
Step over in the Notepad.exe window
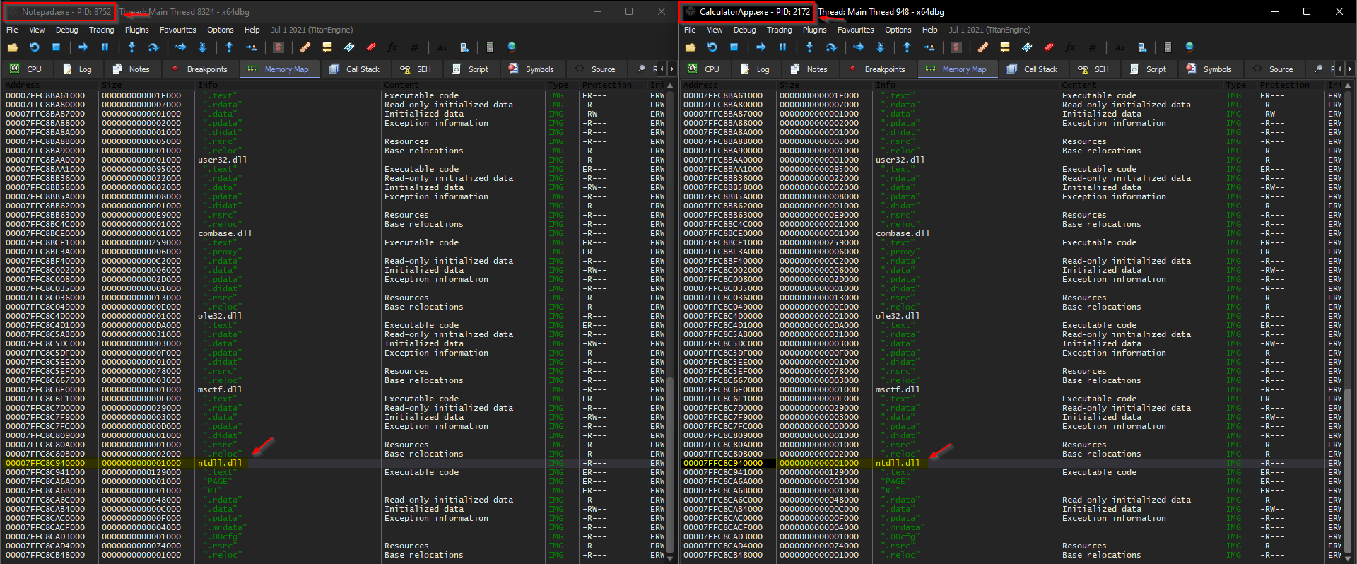tap(153, 47)
